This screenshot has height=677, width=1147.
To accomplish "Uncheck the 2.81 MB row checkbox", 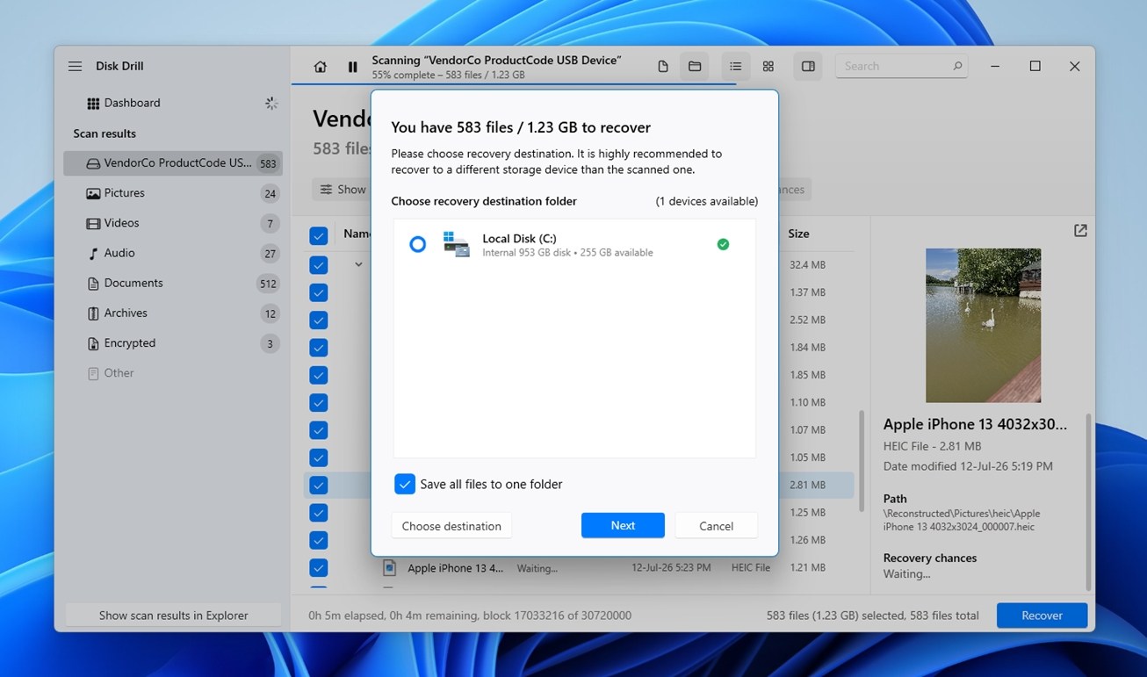I will (x=319, y=485).
